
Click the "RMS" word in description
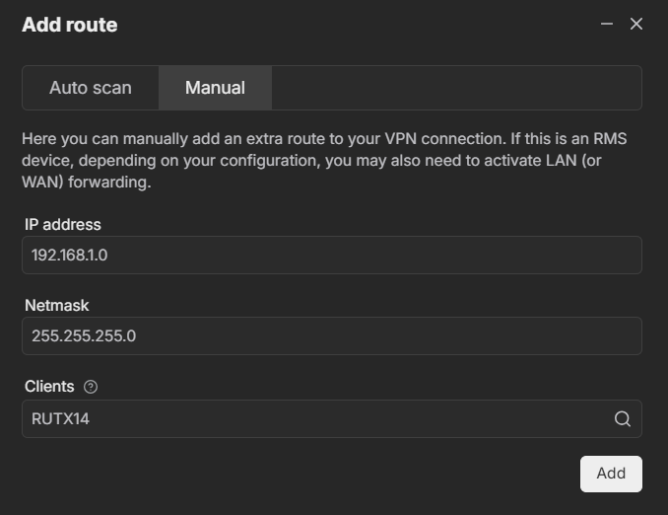(608, 139)
